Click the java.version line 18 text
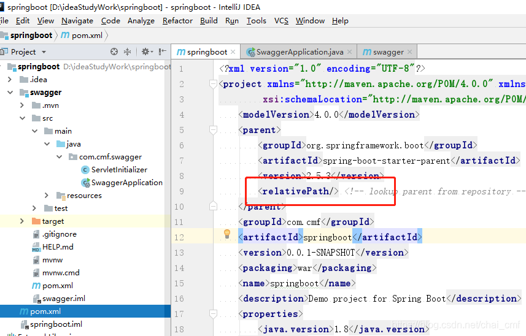This screenshot has width=526, height=336. coord(344,329)
